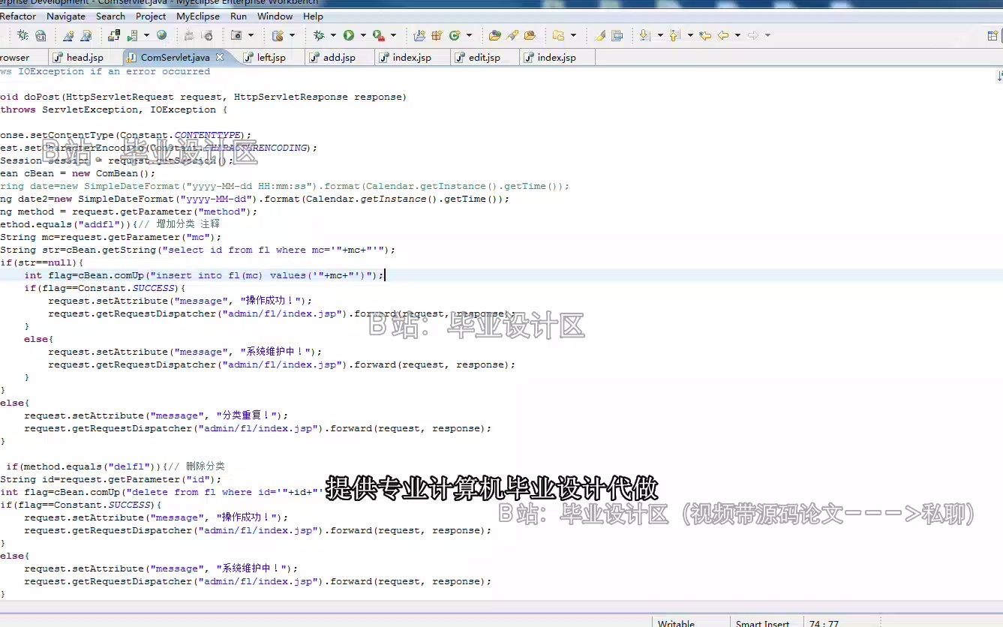Click the flashlight Search toolbar icon
This screenshot has width=1003, height=627.
click(512, 35)
